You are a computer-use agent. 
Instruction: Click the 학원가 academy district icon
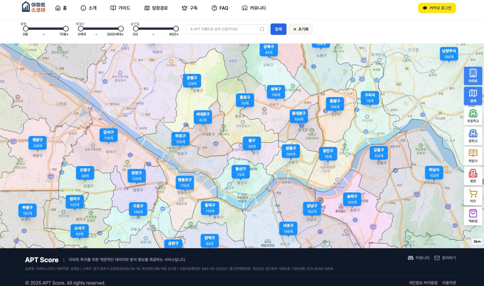click(473, 156)
